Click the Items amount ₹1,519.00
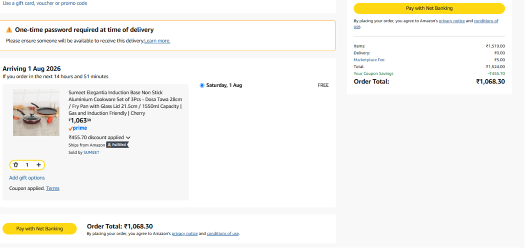The width and height of the screenshot is (525, 248). [495, 46]
